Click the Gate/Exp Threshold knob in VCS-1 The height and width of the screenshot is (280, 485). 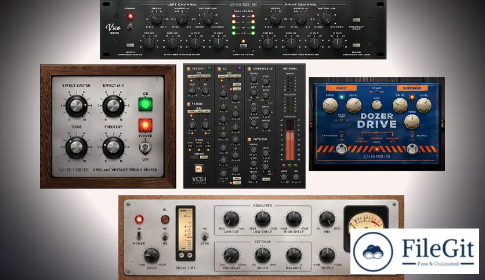click(254, 150)
